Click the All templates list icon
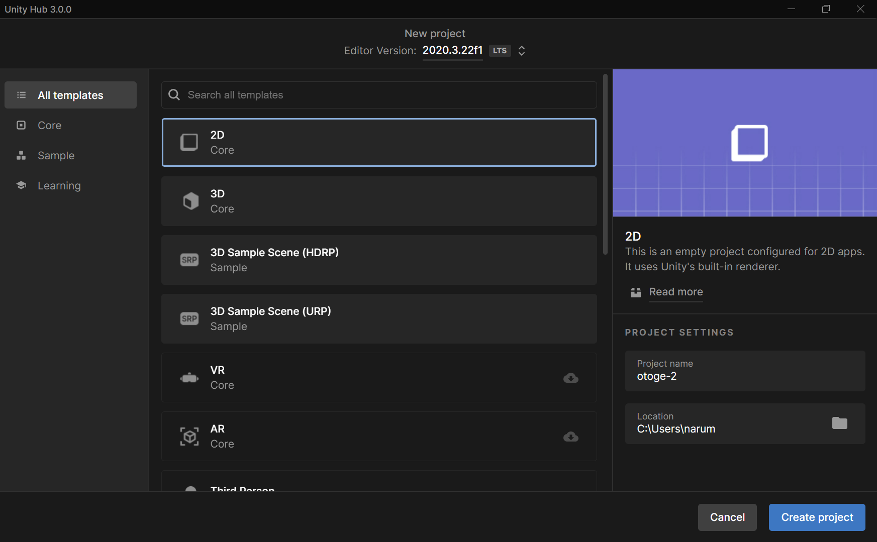Screen dimensions: 877x542 [21, 95]
